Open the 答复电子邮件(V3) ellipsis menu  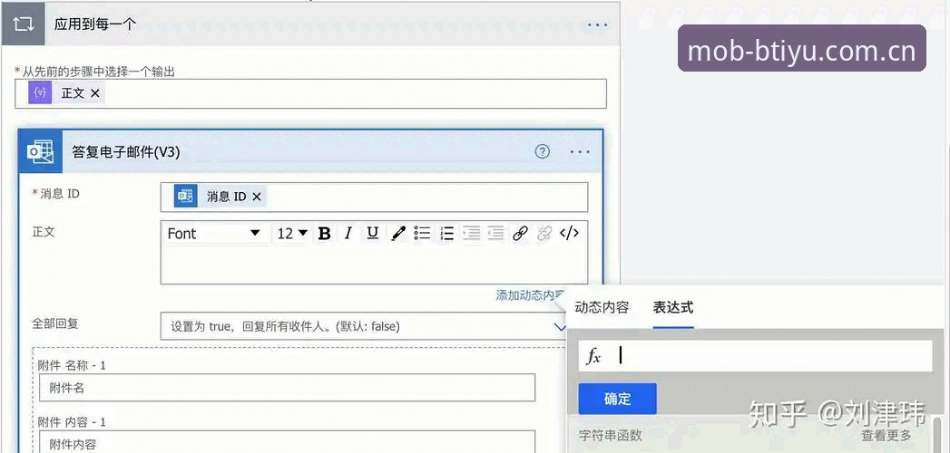[x=580, y=152]
